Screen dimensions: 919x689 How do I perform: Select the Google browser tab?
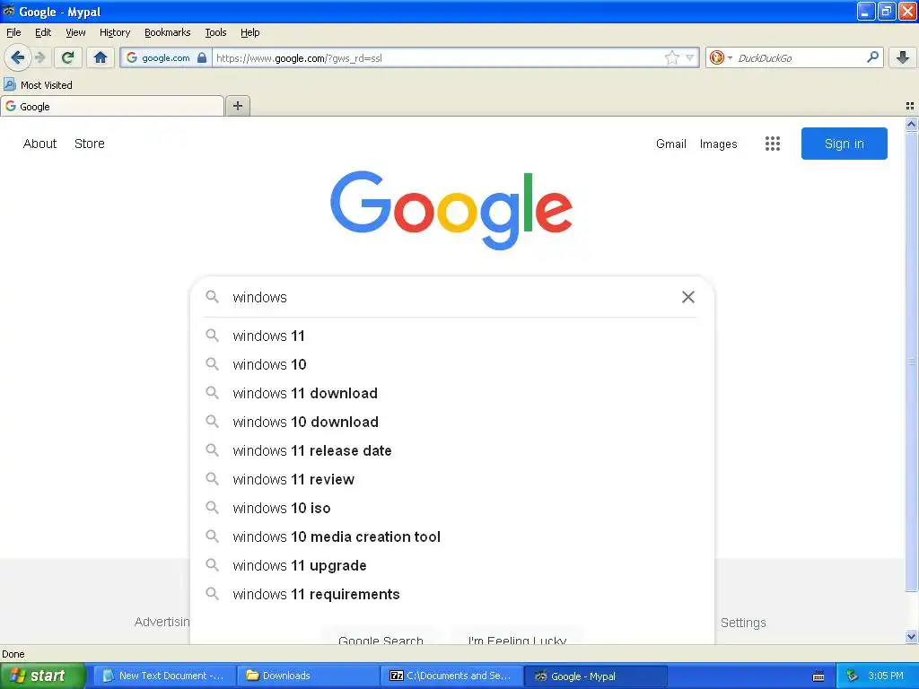click(x=112, y=107)
